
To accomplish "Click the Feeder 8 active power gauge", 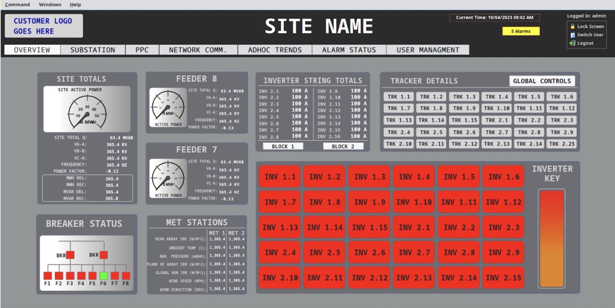I will click(x=168, y=107).
